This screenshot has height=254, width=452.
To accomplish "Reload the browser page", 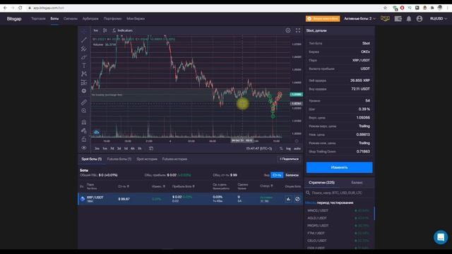I will (20, 8).
